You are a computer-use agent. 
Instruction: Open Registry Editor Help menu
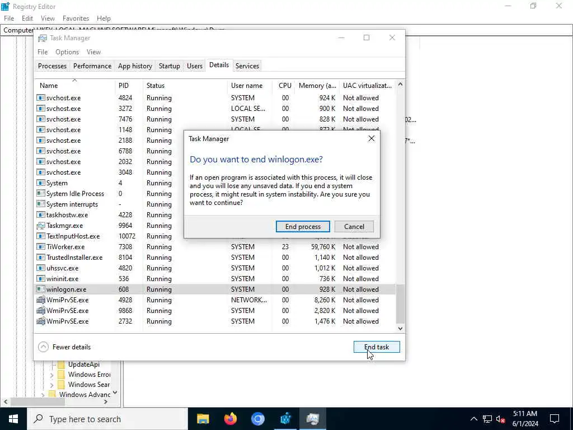[104, 18]
